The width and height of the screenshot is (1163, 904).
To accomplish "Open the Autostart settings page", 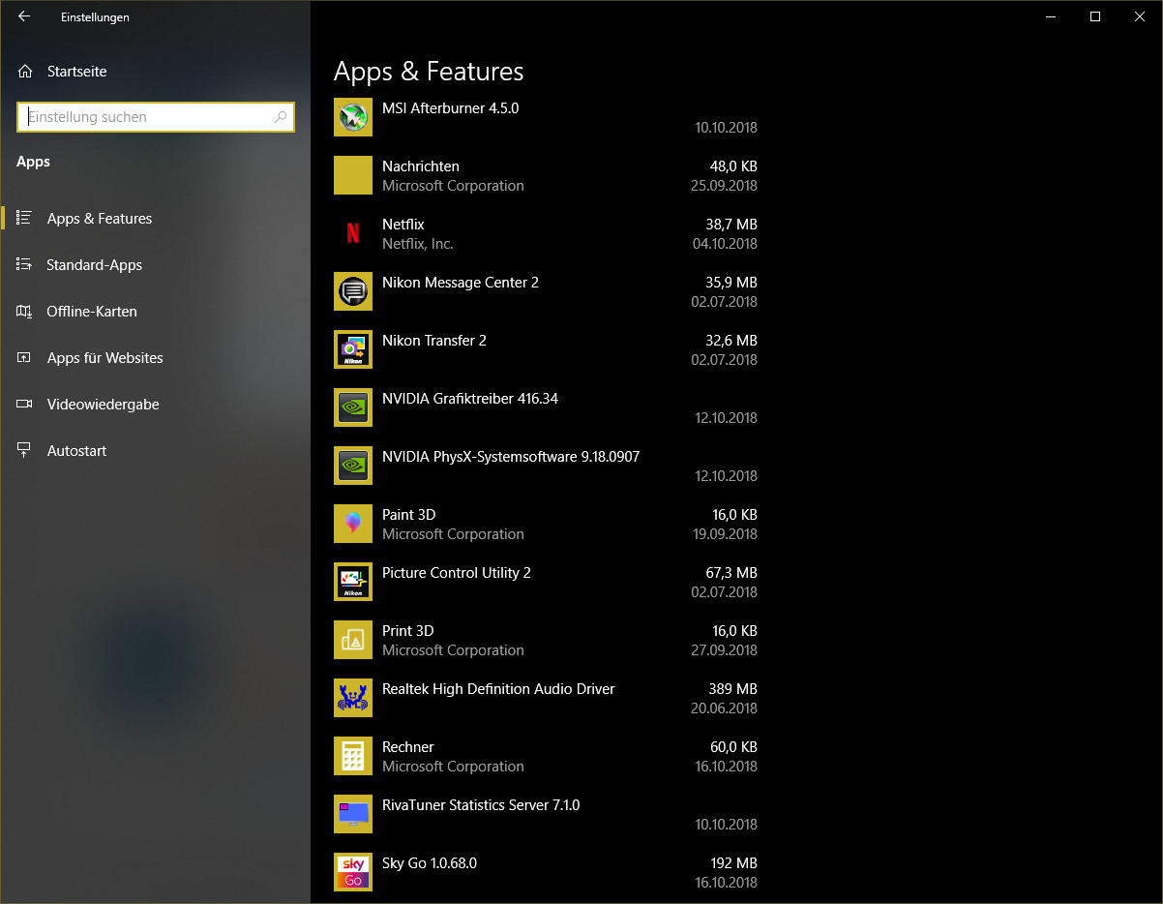I will click(x=155, y=451).
